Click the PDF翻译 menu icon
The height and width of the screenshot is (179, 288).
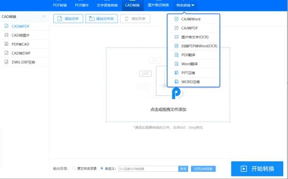[176, 55]
